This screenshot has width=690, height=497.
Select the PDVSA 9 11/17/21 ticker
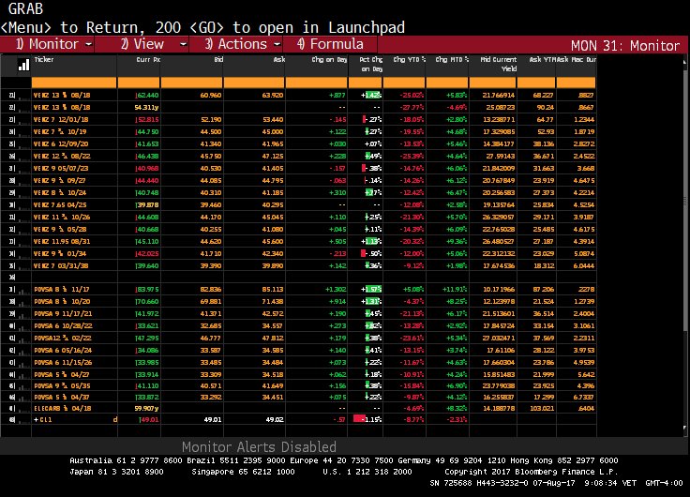tap(63, 314)
